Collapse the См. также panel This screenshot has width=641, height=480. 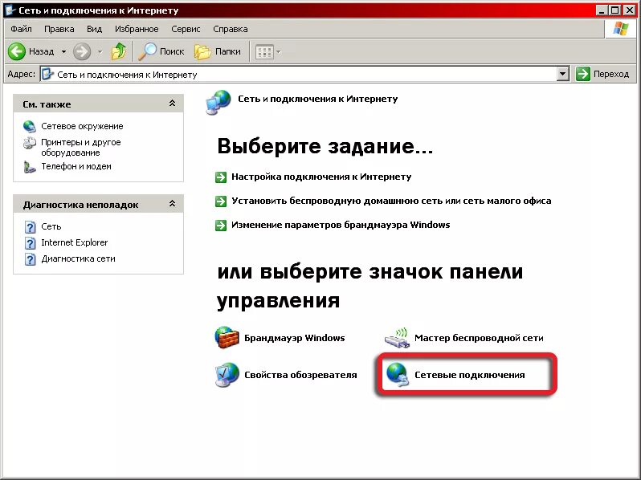pos(172,104)
